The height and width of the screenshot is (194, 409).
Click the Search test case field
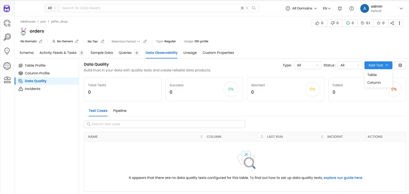tap(164, 124)
